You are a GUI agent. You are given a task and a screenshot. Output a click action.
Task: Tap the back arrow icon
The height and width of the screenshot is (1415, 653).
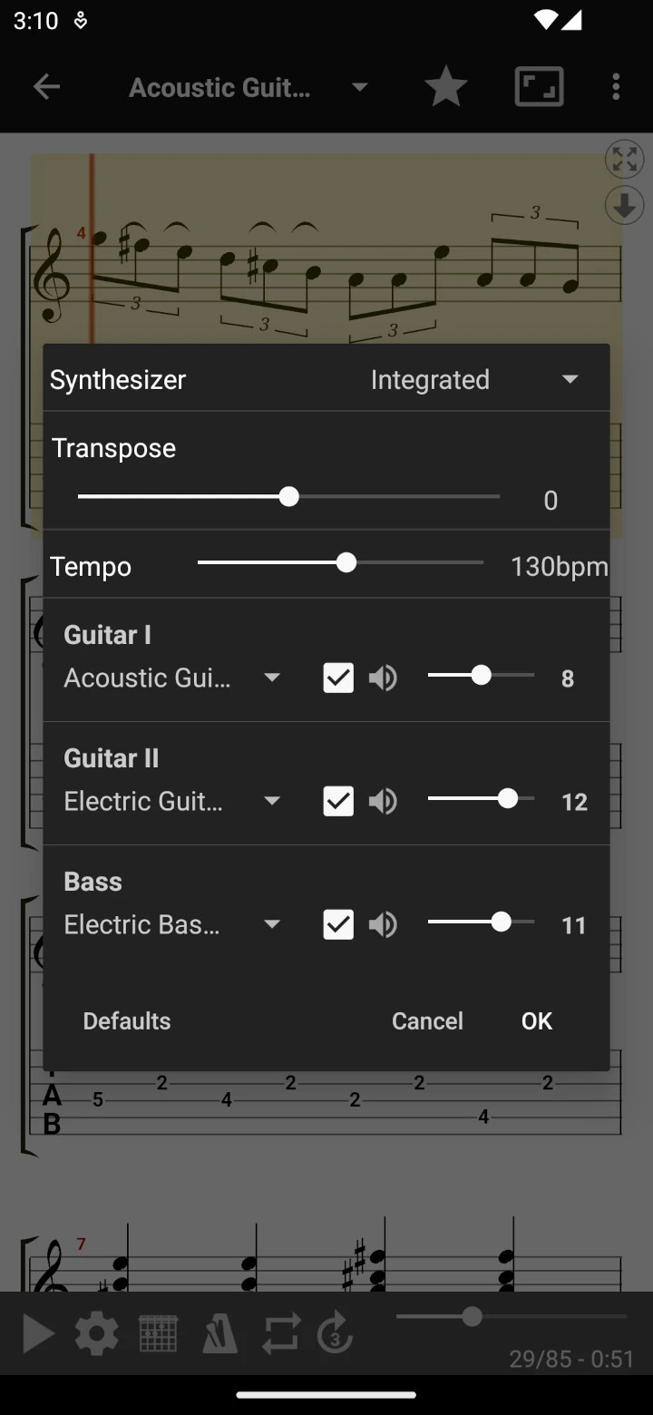(46, 87)
